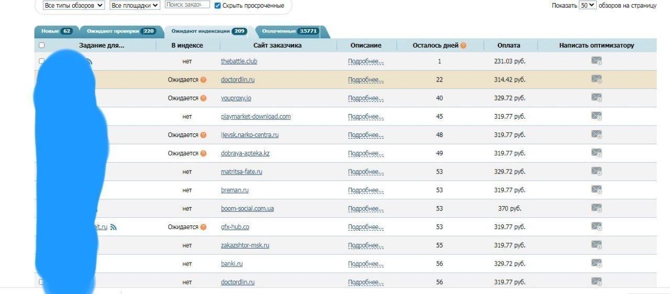Click Подробнее in boom-social.com.ua row
The height and width of the screenshot is (294, 670).
click(366, 209)
